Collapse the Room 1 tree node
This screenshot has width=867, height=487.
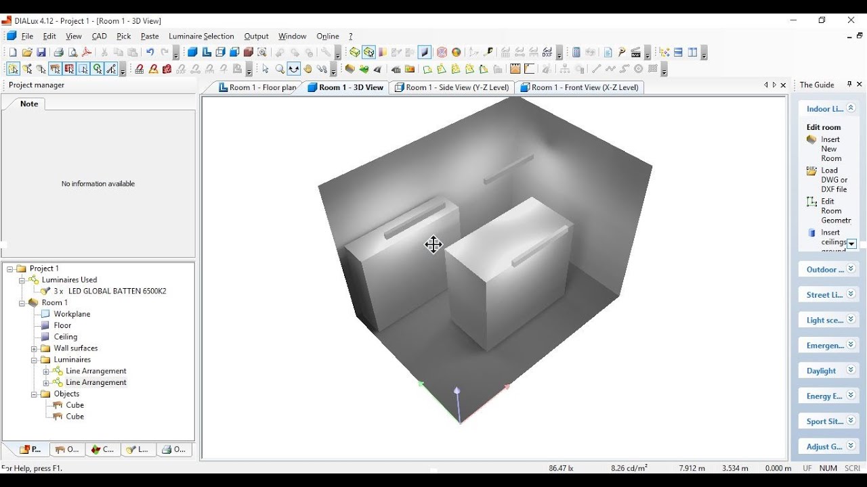click(x=22, y=303)
